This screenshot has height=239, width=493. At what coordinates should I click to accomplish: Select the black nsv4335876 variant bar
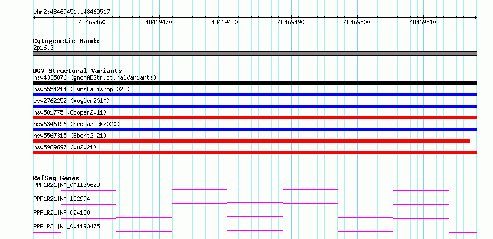(x=255, y=83)
